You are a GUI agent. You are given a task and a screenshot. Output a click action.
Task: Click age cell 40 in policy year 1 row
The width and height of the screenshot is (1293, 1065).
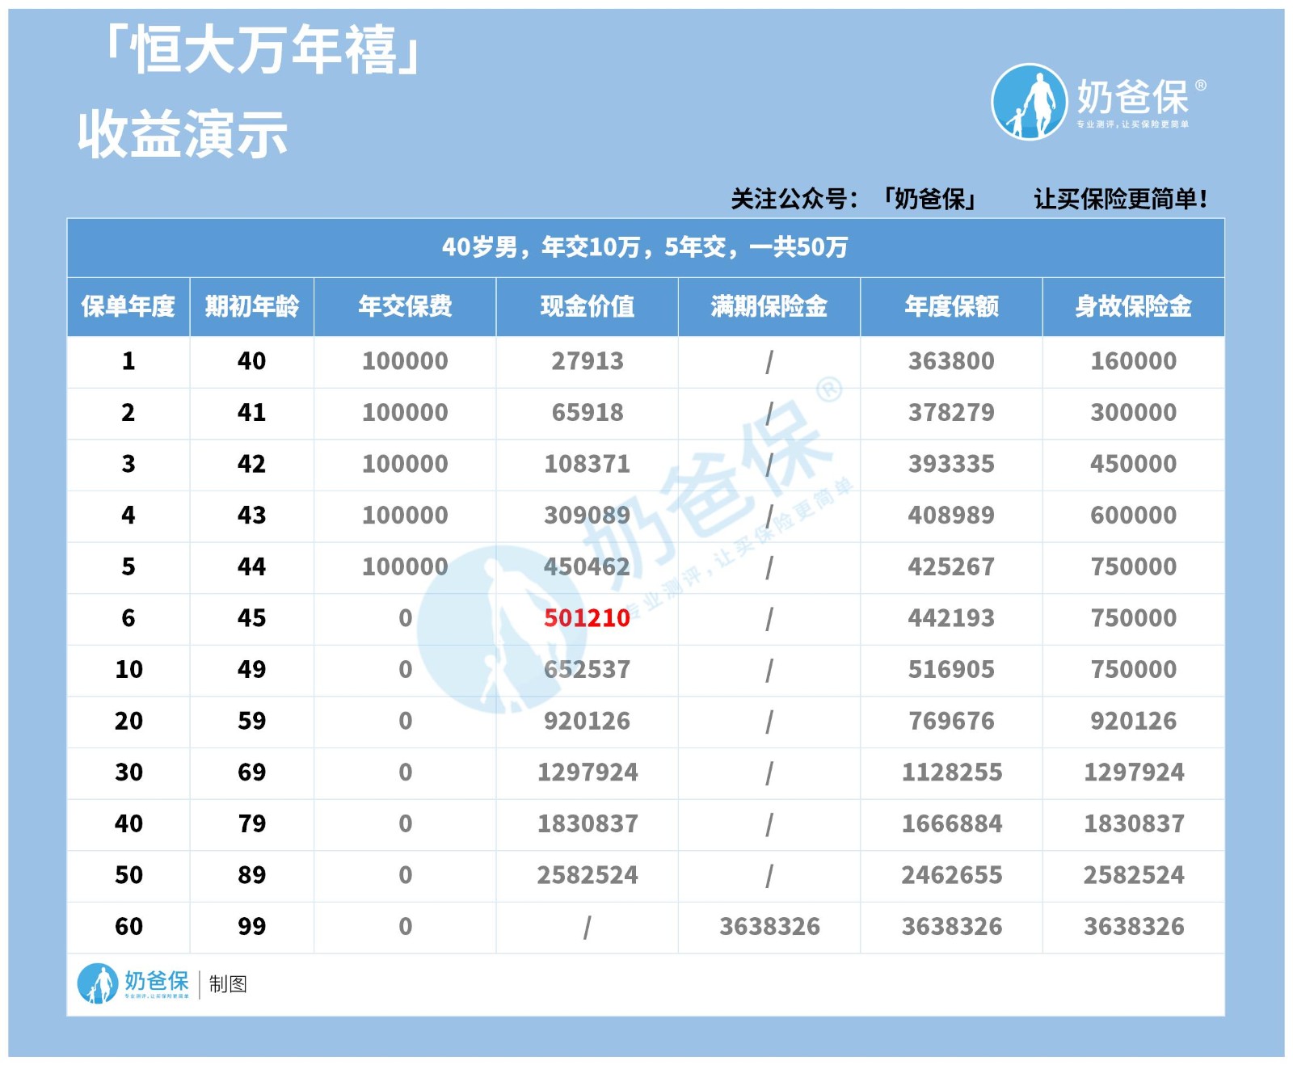[x=251, y=361]
